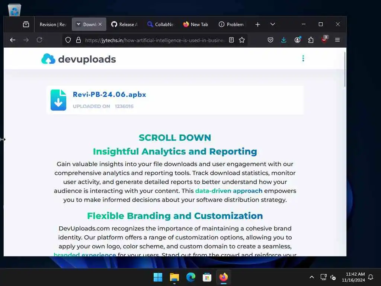Click the page vertical scrollbar thumb
Image resolution: width=381 pixels, height=286 pixels.
(345, 69)
